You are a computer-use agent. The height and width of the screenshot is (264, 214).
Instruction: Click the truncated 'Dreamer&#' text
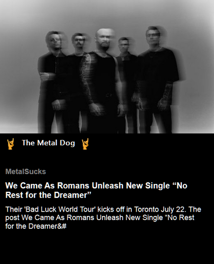pyautogui.click(x=48, y=226)
